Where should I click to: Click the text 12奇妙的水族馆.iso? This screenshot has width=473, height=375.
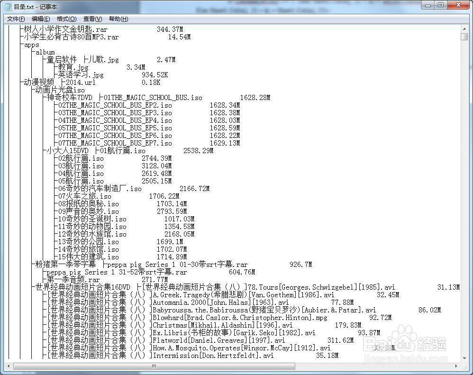tap(92, 234)
